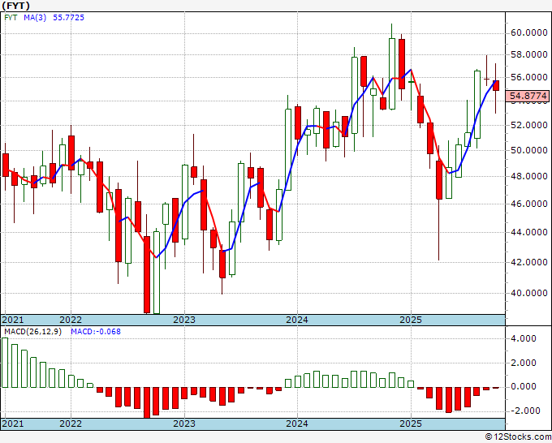Select 2024 on the price chart timeline

point(297,320)
